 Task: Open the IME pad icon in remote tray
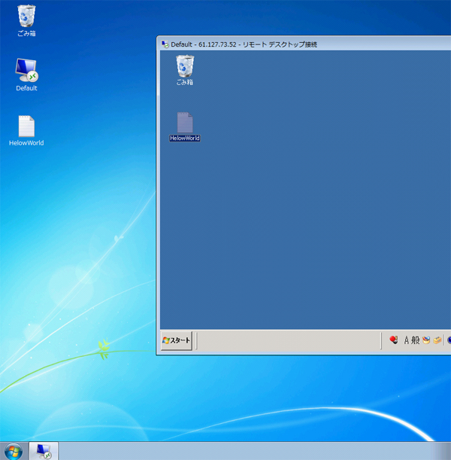[x=426, y=340]
